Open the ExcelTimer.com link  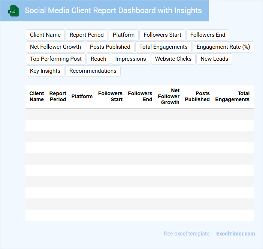[x=235, y=234]
